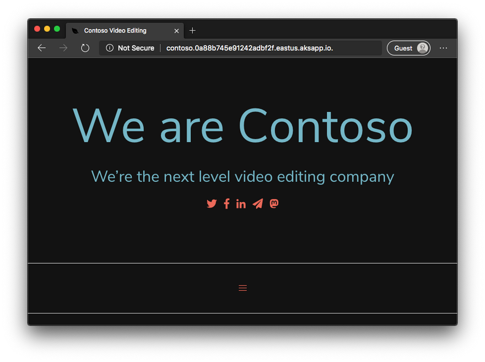Click the browser forward arrow

click(63, 48)
